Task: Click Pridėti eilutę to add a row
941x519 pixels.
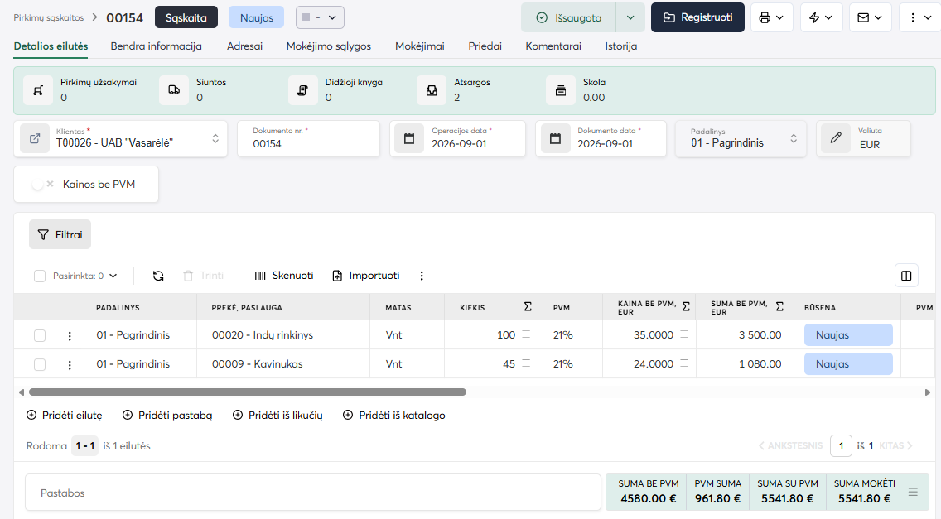Action: pyautogui.click(x=65, y=416)
